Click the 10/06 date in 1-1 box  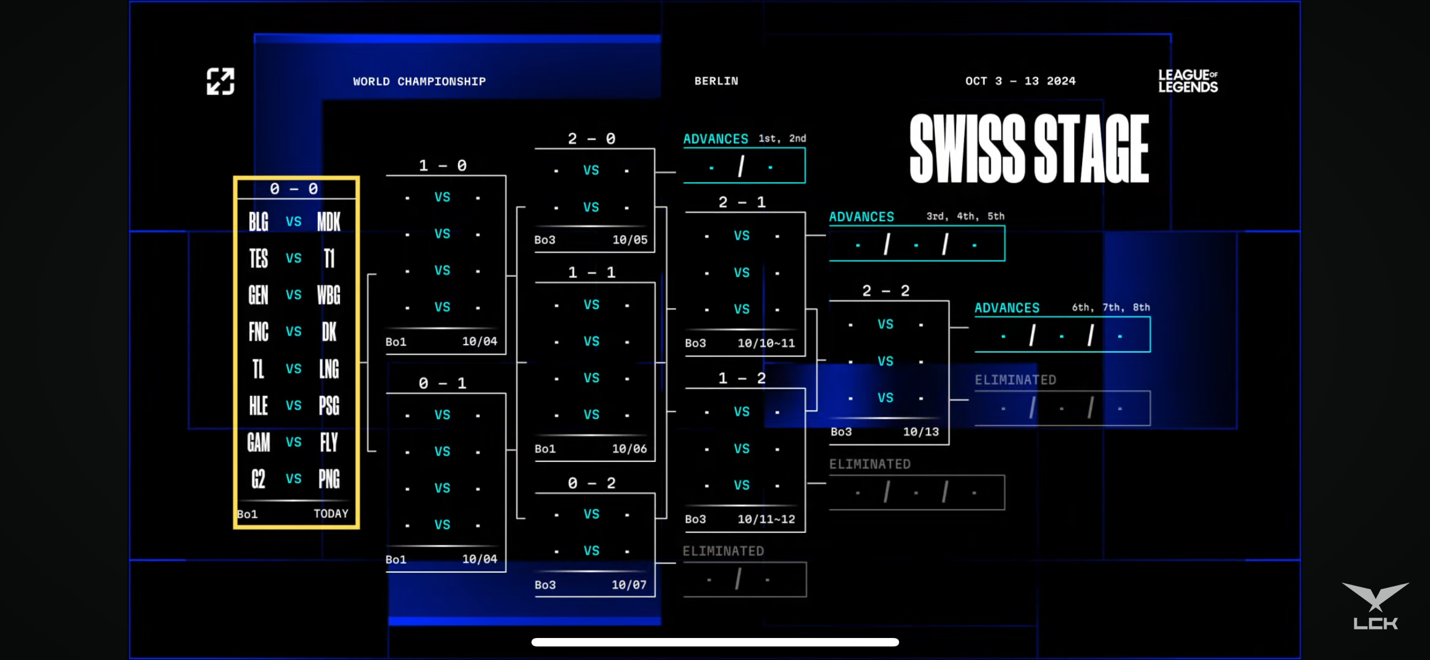630,449
